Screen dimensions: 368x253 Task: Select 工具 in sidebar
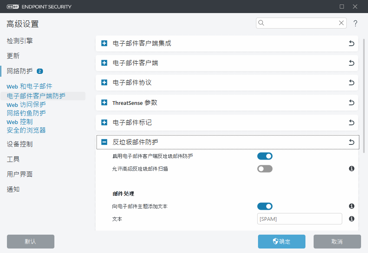(x=13, y=159)
